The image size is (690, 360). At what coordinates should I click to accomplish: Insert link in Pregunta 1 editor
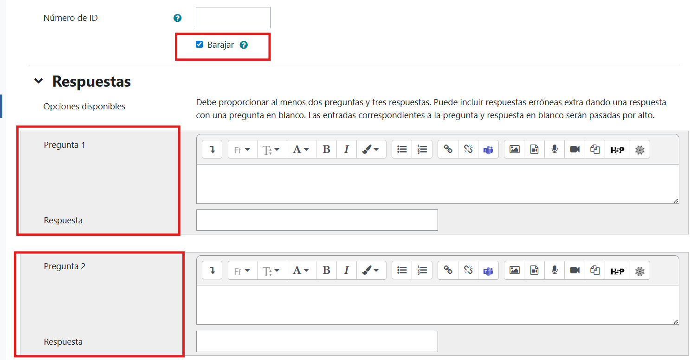448,149
